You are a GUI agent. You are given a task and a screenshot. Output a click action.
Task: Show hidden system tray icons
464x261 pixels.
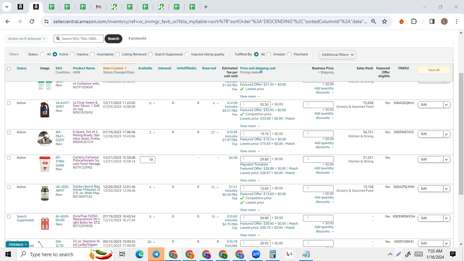pos(390,254)
